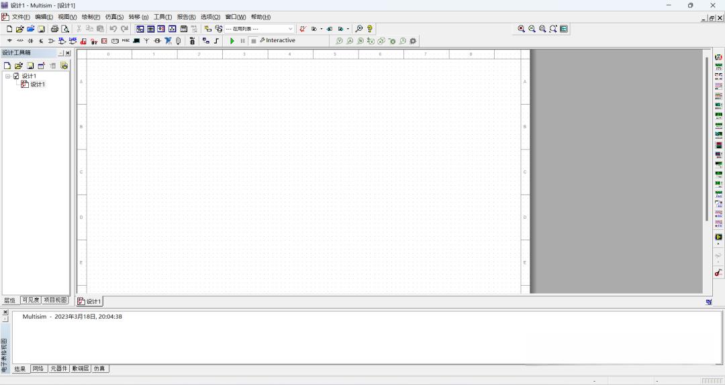
Task: Switch to the 仿真 spreadsheet tab
Action: point(100,368)
